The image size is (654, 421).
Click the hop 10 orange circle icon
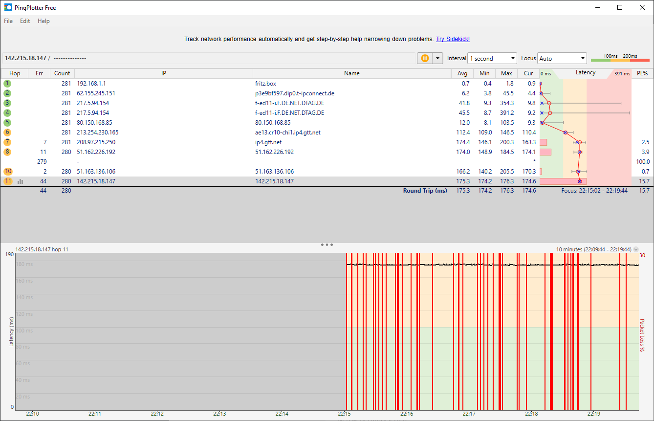tap(7, 172)
